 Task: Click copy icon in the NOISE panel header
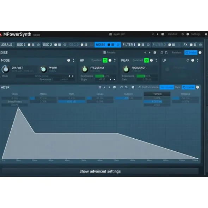(161, 52)
